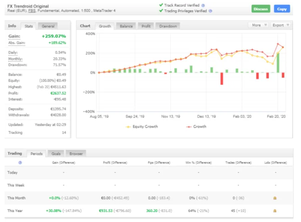Click the Trading Privileges Verified green checkmark
The width and height of the screenshot is (301, 222).
click(x=161, y=11)
